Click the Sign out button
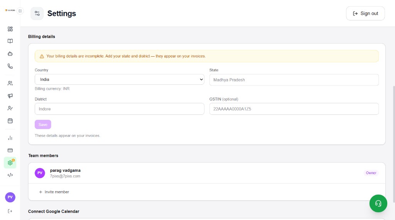395x220 pixels. 365,13
